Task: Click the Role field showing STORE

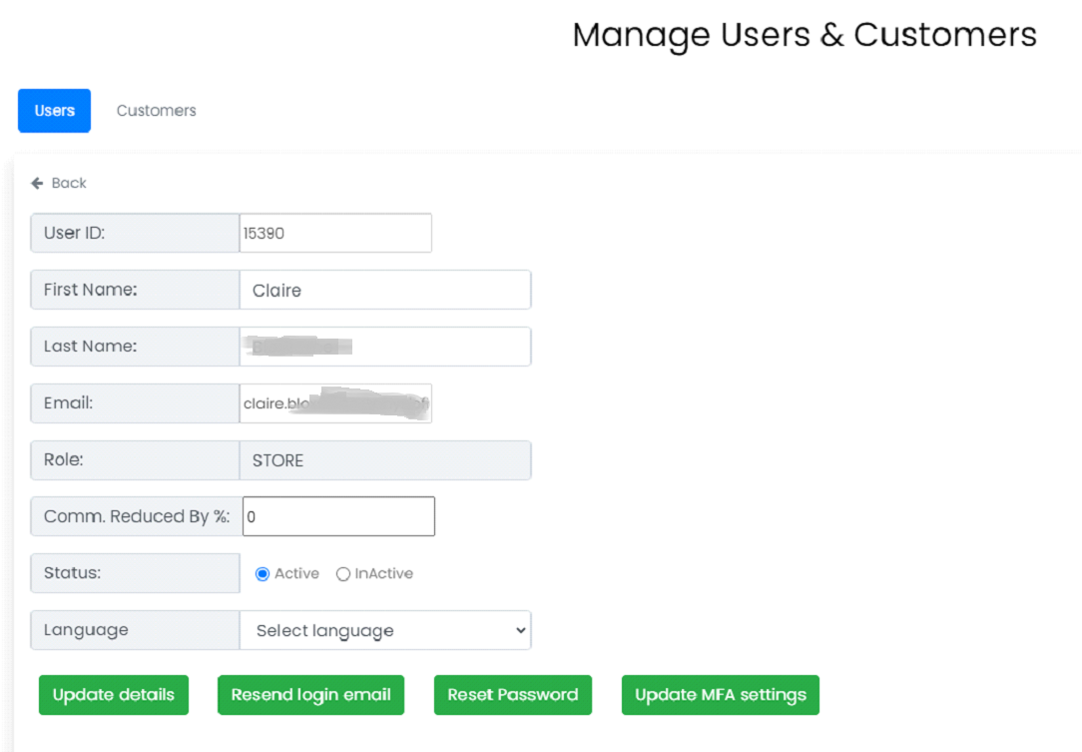Action: point(384,460)
